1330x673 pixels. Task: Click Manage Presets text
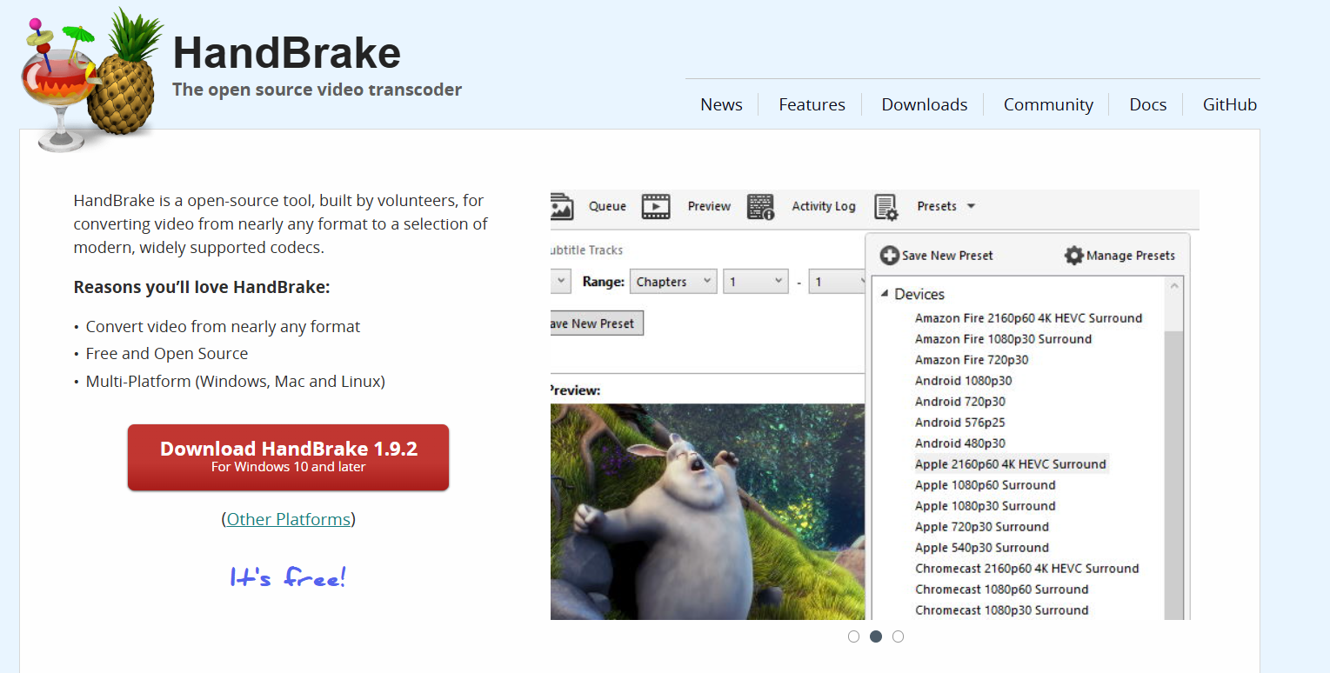pos(1131,256)
